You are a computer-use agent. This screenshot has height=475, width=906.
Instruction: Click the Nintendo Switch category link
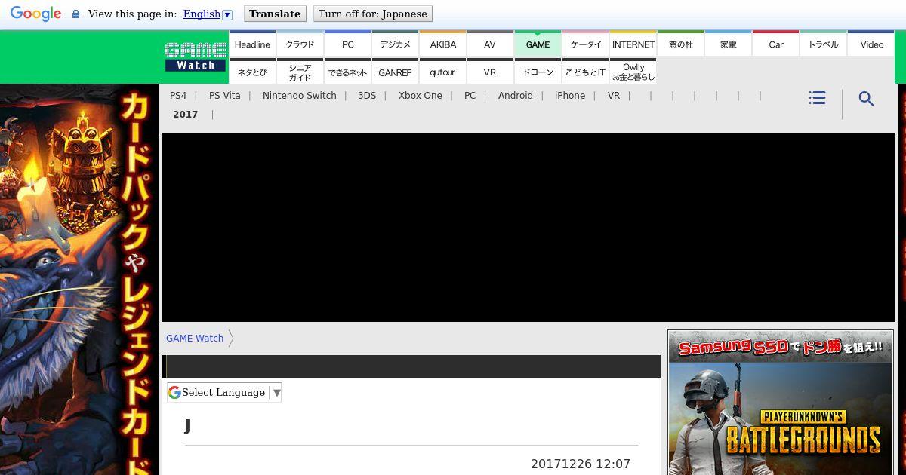pos(300,96)
